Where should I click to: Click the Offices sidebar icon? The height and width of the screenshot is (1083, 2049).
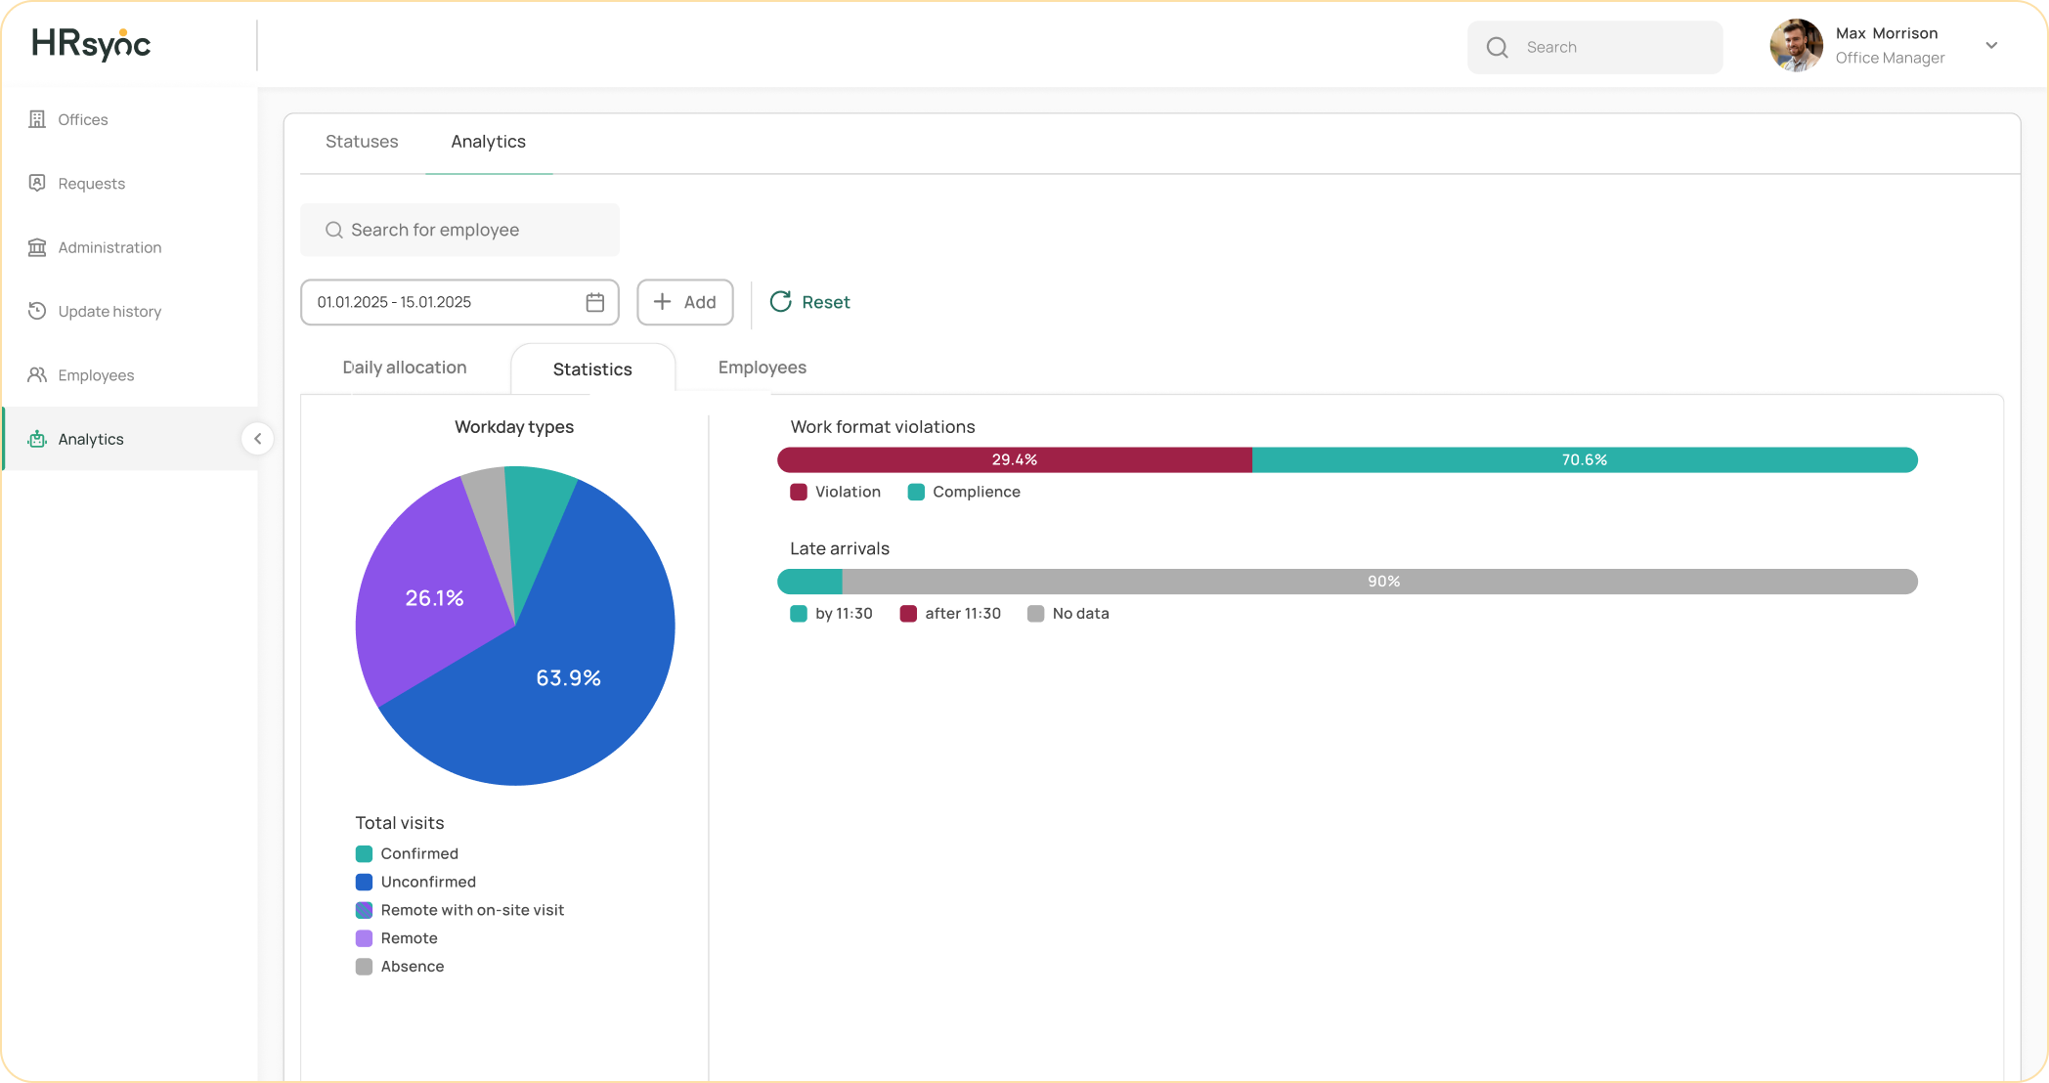(36, 119)
